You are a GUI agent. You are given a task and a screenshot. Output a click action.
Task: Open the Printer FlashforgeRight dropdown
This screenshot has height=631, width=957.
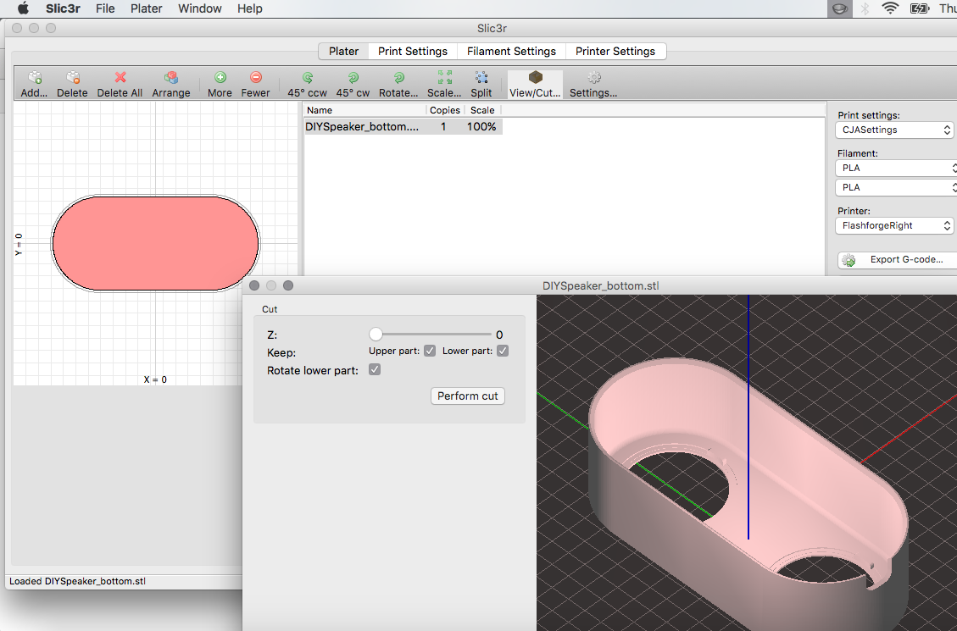(x=893, y=225)
